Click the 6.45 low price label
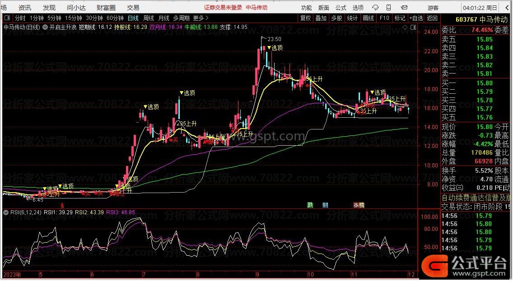 (38, 200)
